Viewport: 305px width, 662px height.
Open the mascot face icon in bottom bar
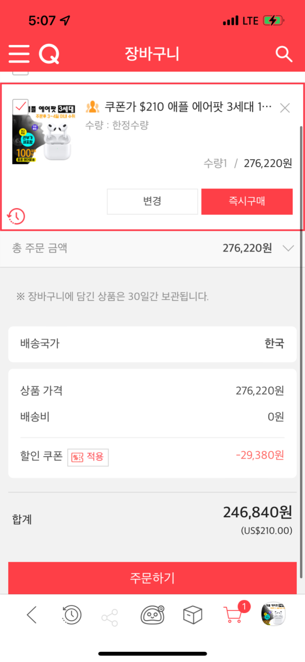pos(152,615)
